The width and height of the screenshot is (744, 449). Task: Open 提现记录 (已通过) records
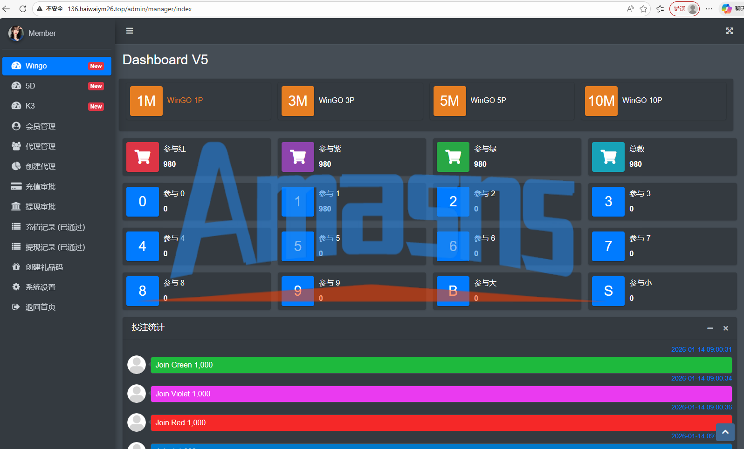click(57, 247)
